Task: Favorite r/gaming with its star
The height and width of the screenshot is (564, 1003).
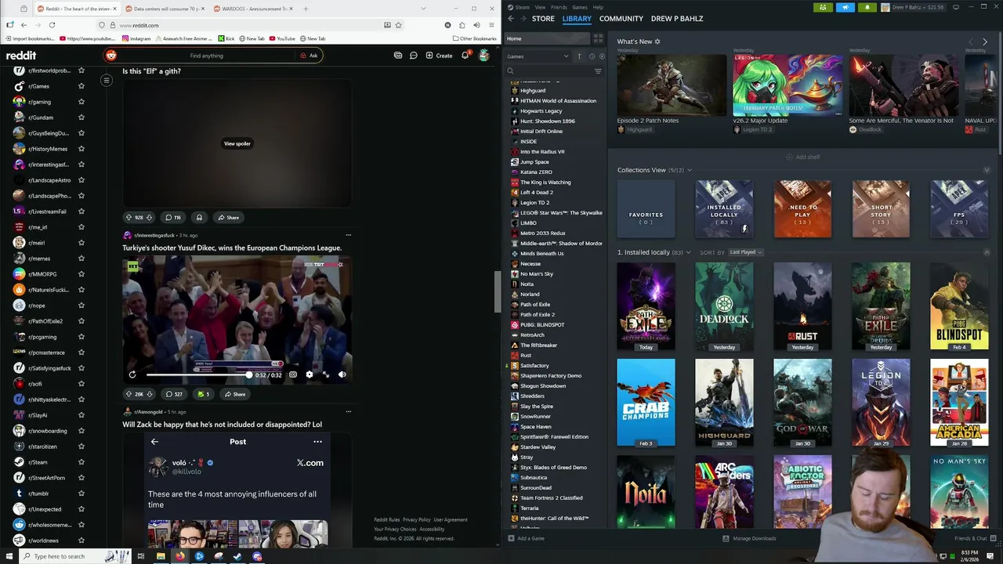Action: click(x=81, y=102)
